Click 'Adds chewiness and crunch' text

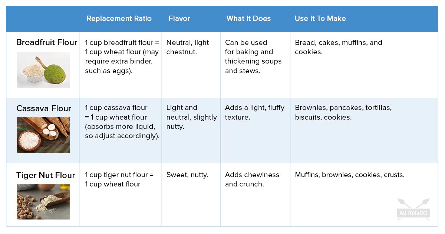(252, 179)
